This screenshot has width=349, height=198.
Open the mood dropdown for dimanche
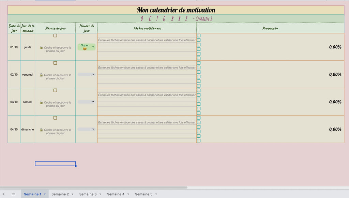93,129
